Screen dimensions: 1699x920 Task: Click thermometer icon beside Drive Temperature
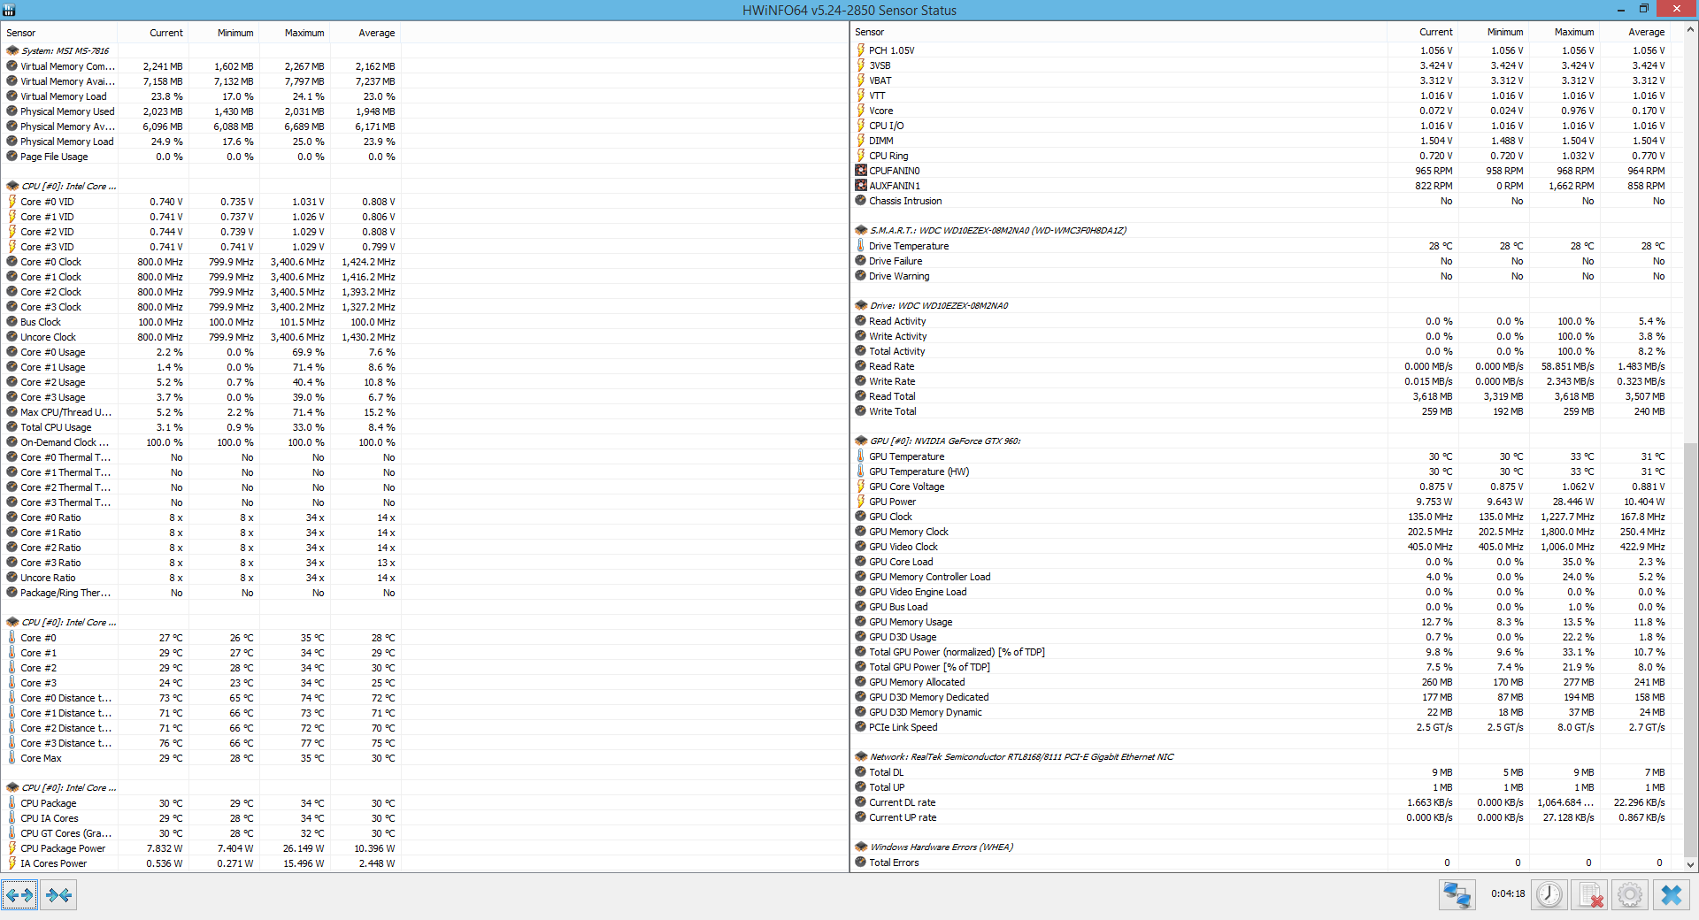(x=860, y=246)
